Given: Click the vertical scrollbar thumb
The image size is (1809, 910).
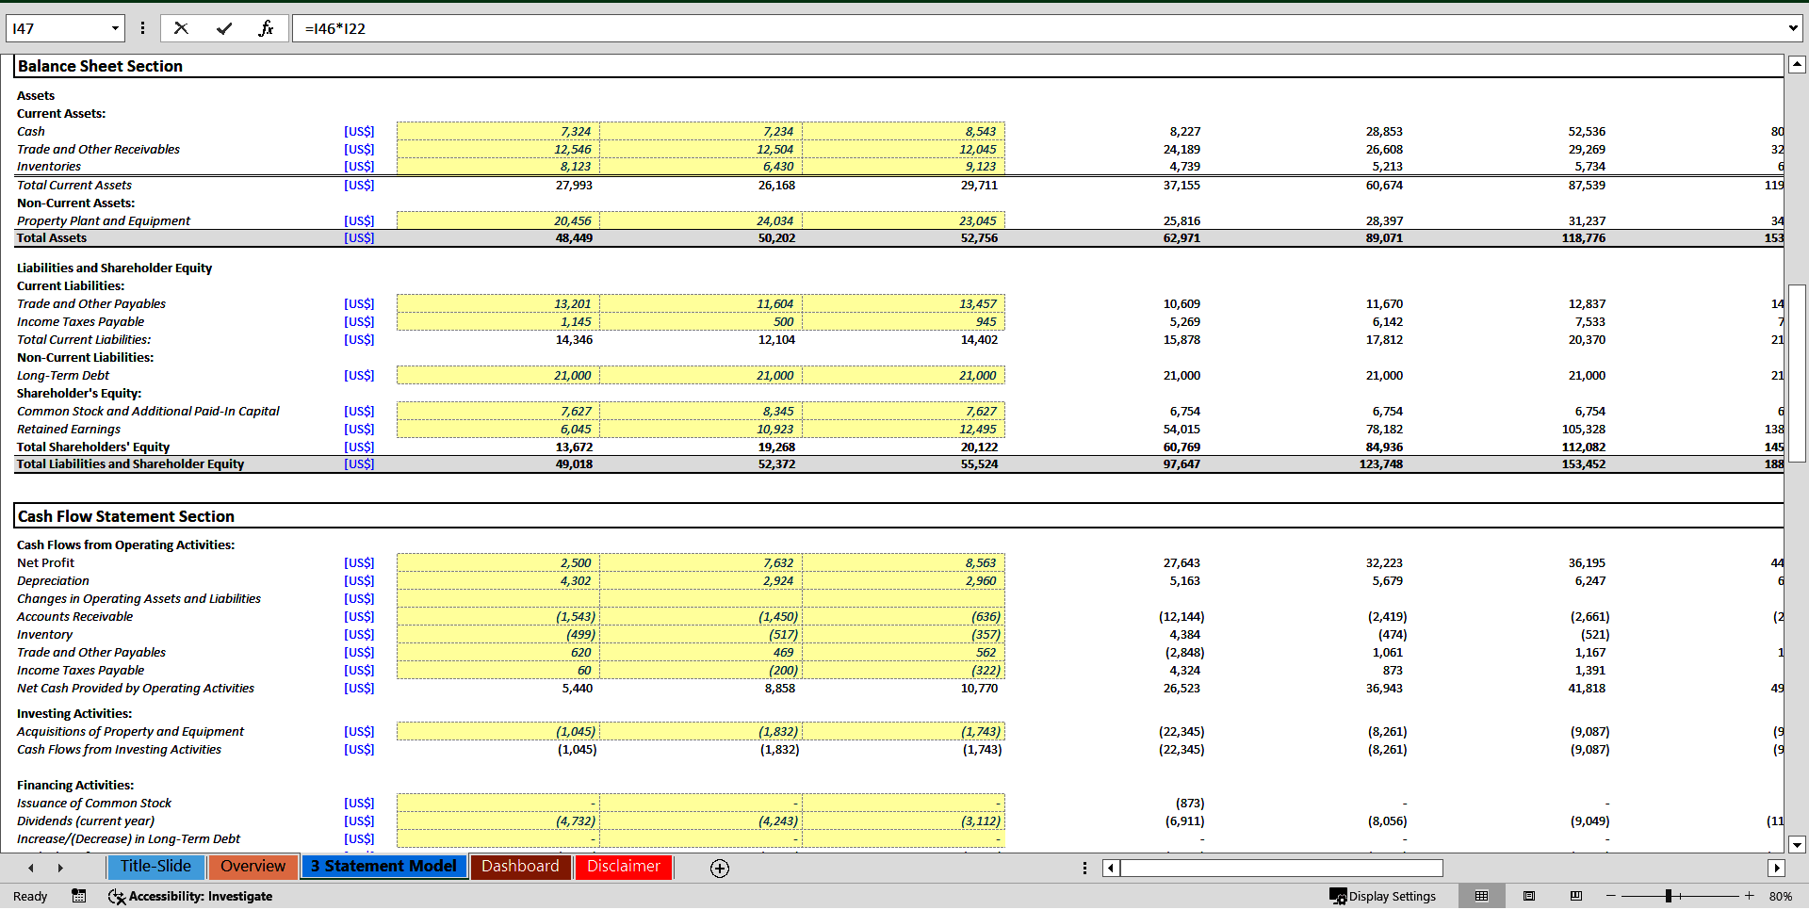Looking at the screenshot, I should [1797, 372].
